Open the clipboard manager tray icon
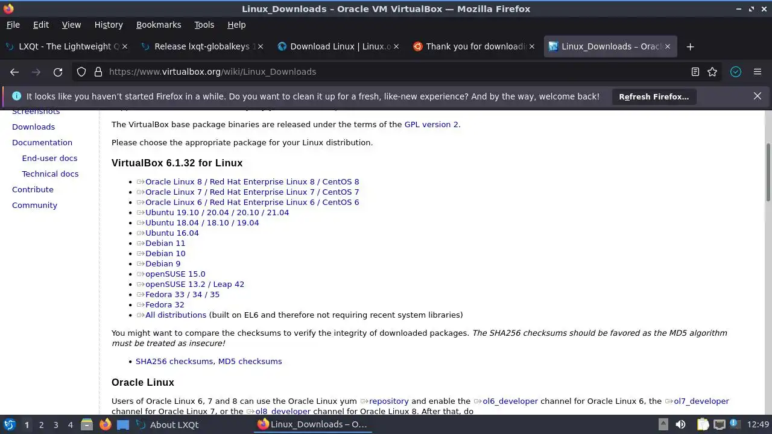772x434 pixels. pyautogui.click(x=703, y=425)
